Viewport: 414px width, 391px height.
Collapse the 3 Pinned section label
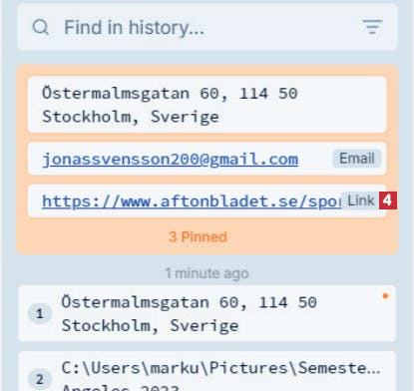[198, 237]
